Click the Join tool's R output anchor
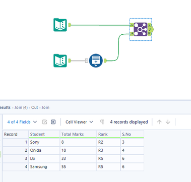 (150, 34)
